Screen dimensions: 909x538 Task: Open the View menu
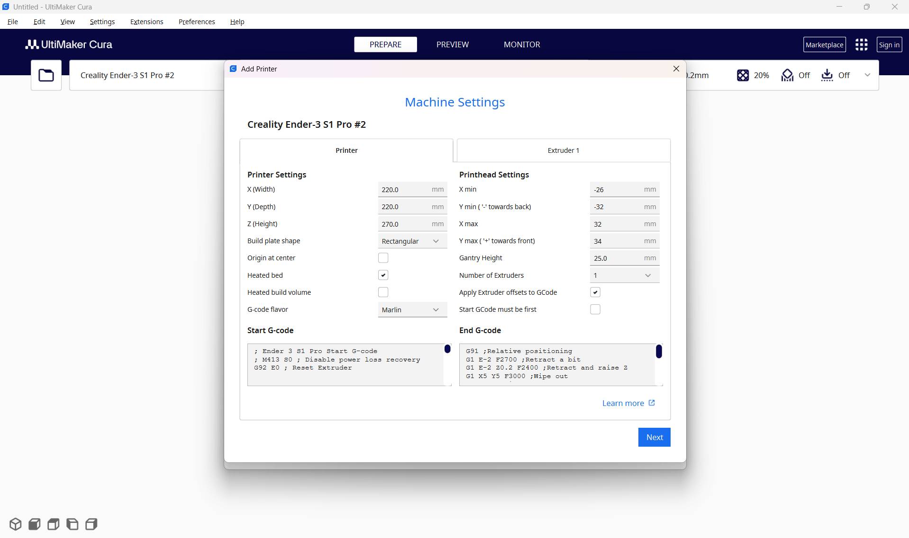67,22
